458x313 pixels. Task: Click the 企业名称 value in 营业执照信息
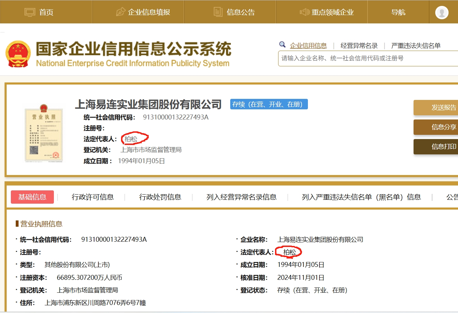coord(320,240)
